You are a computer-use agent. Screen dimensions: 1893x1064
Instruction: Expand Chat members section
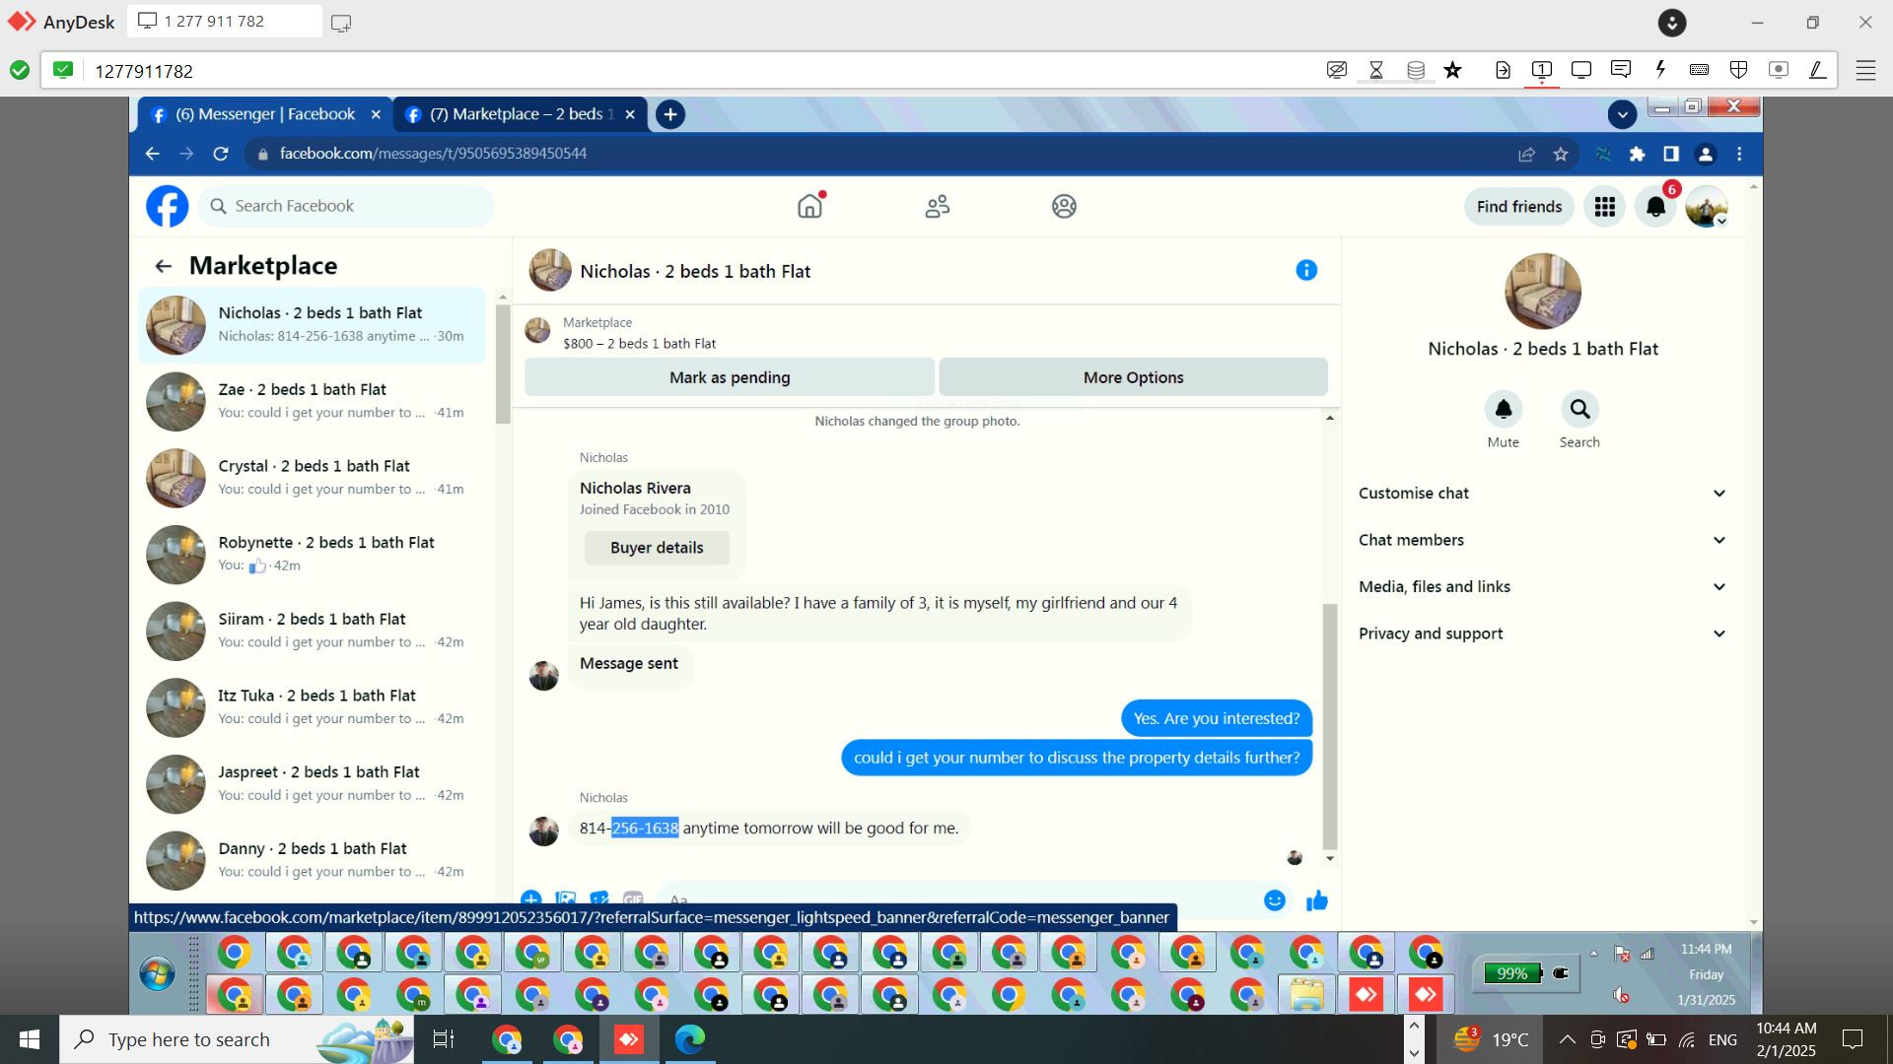(x=1542, y=540)
